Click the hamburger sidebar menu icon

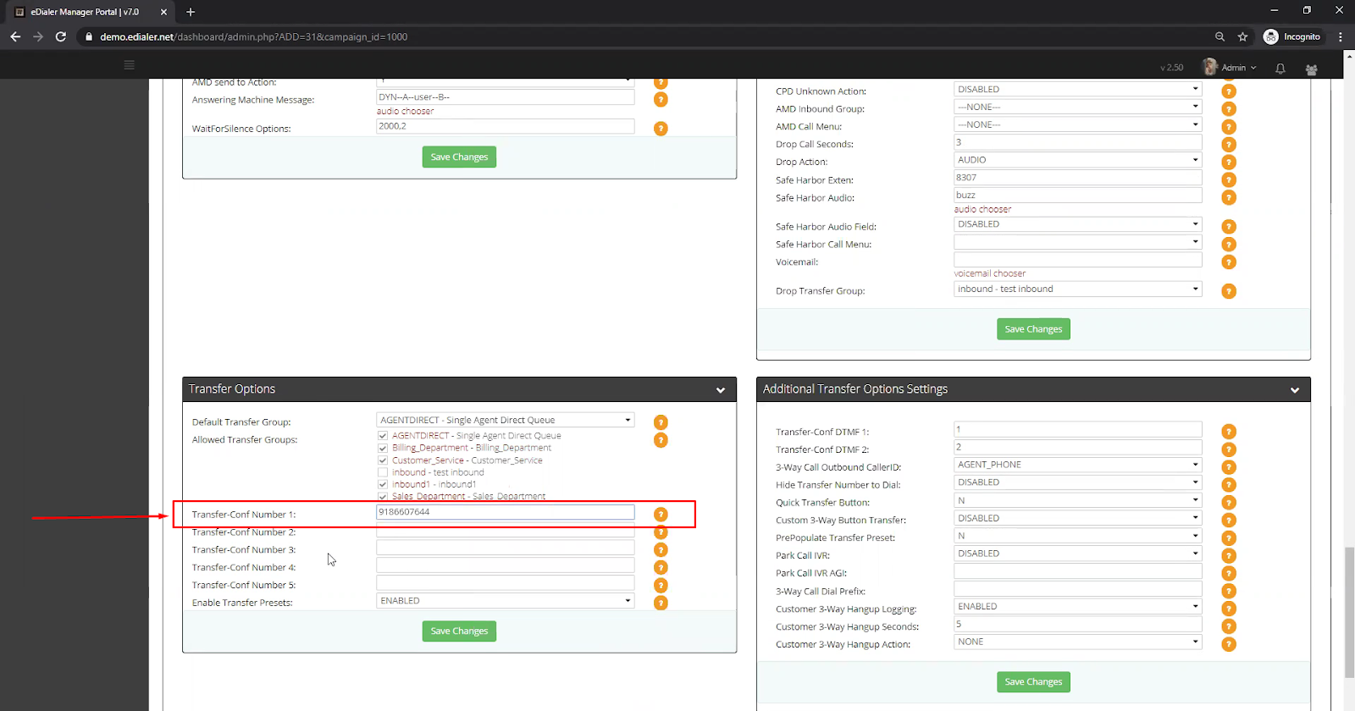coord(129,65)
